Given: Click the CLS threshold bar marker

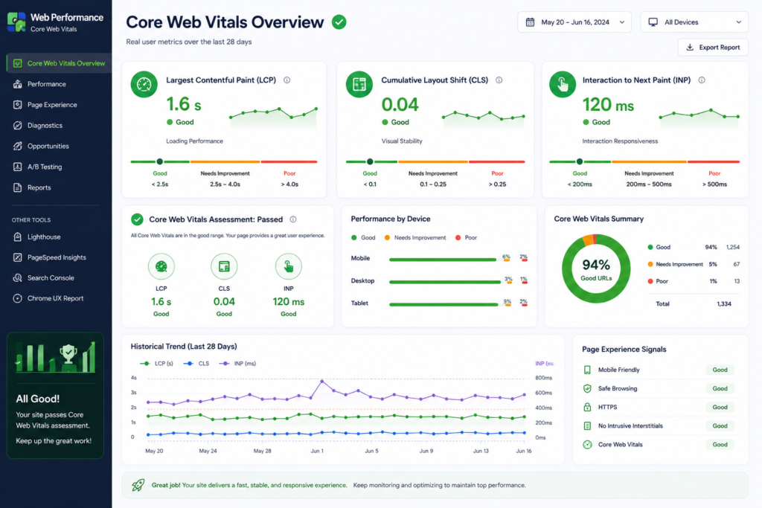Looking at the screenshot, I should pos(370,161).
